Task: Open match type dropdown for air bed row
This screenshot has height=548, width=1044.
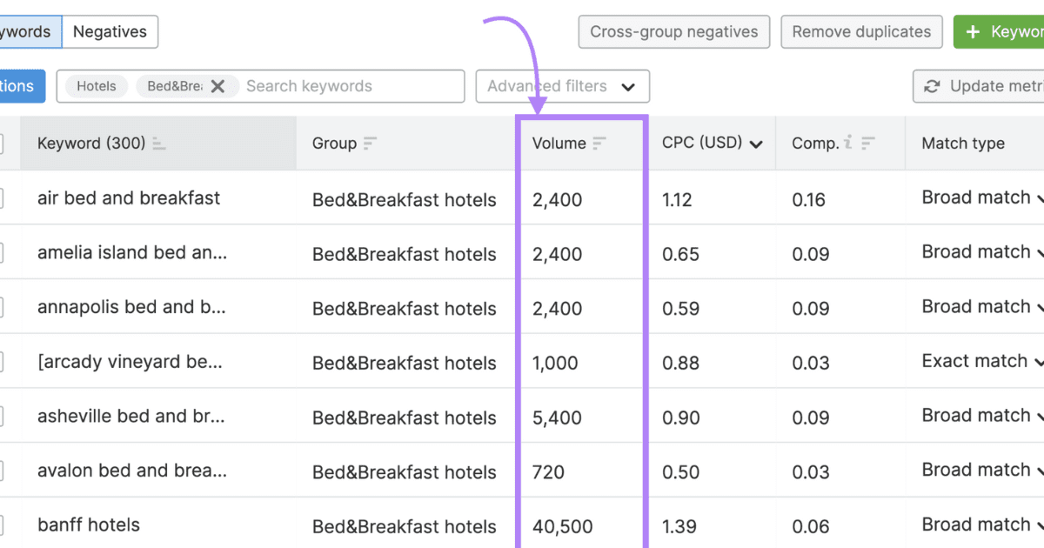Action: coord(1040,198)
